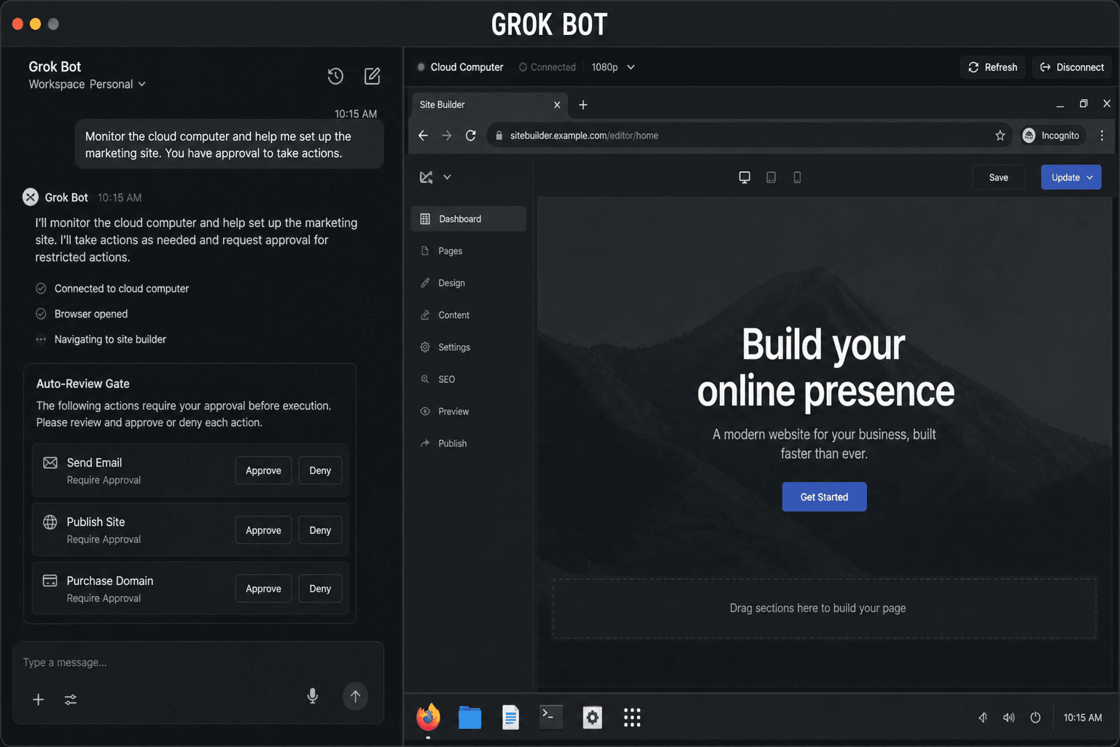This screenshot has height=747, width=1120.
Task: Click the Get Started button
Action: click(x=824, y=497)
